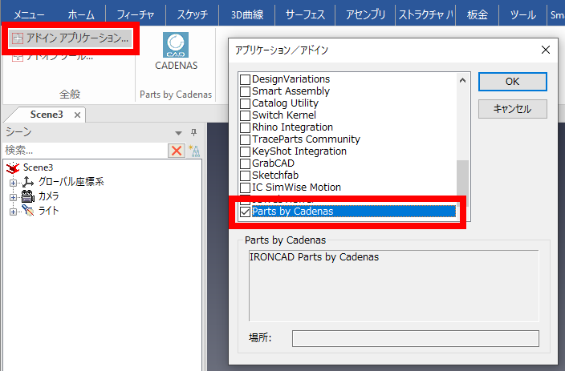The image size is (565, 371).
Task: Click the 検索 search field
Action: (x=85, y=151)
